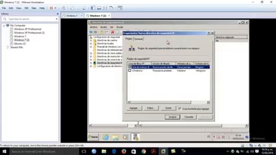Open Internet Explorer in guest taskbar
This screenshot has height=155, width=276.
pyautogui.click(x=106, y=137)
